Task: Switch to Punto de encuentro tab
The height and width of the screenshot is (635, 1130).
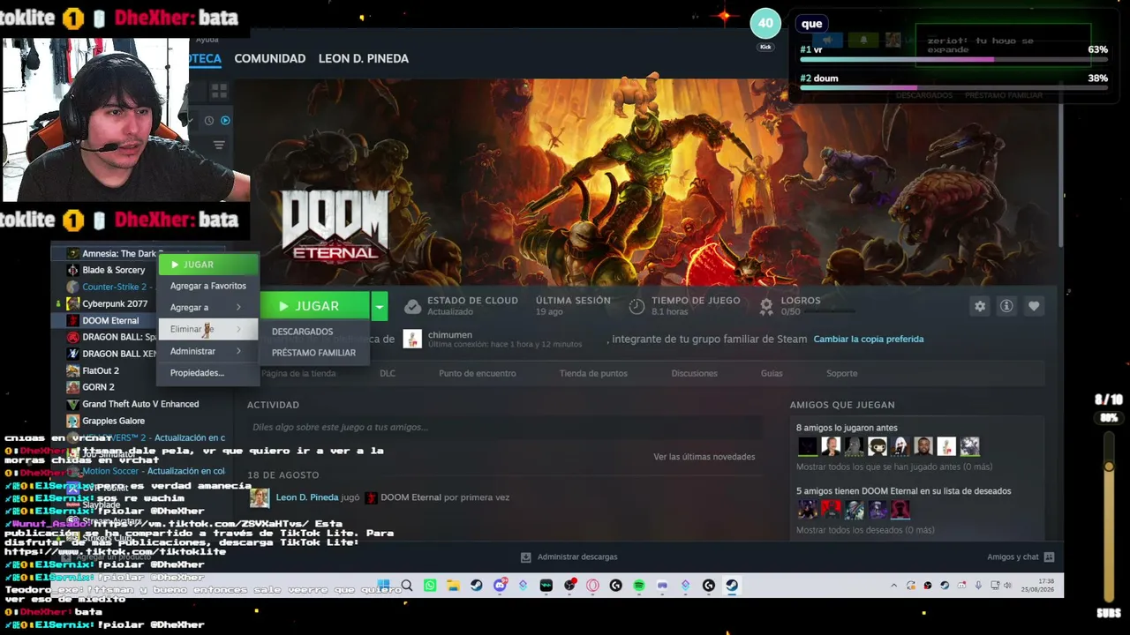Action: tap(478, 373)
